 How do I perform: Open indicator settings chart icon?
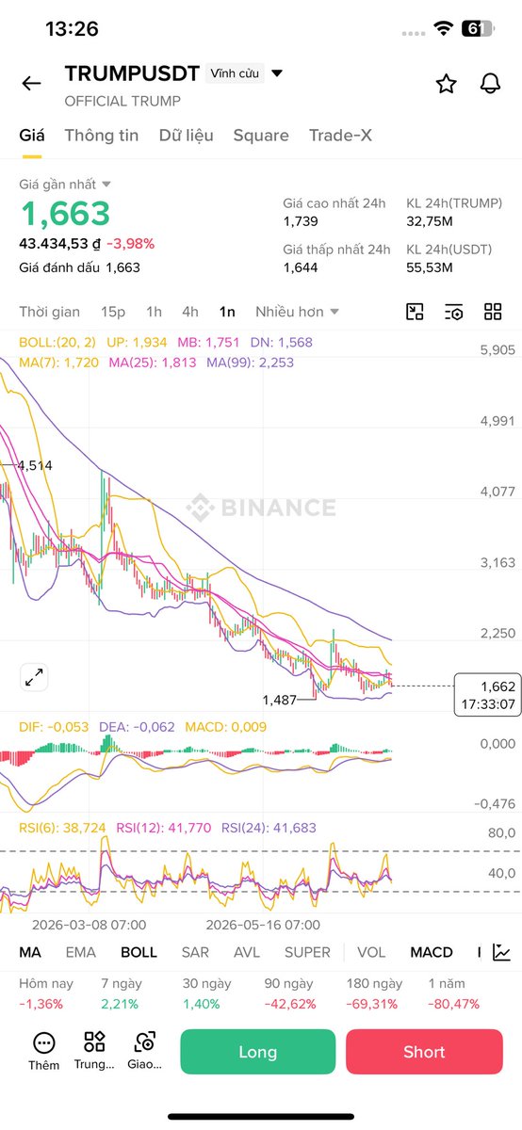click(x=502, y=952)
